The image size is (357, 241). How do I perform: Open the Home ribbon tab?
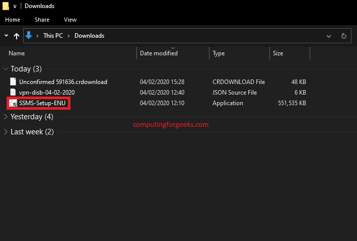(13, 20)
